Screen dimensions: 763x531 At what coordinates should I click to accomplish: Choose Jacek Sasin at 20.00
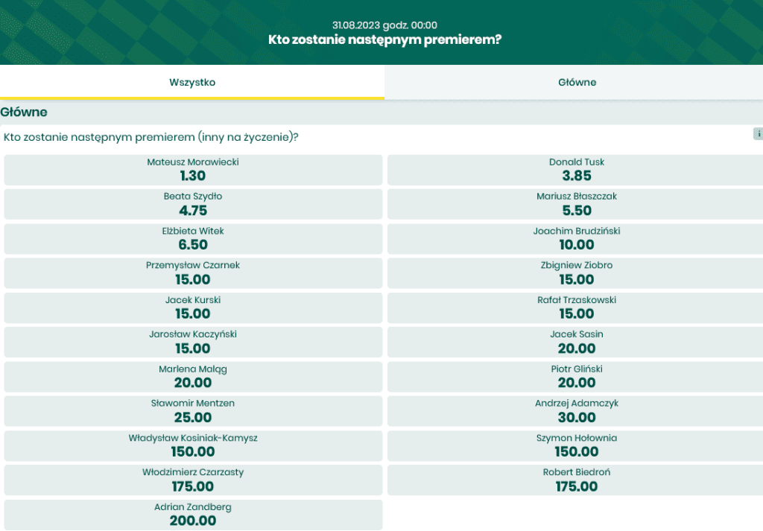click(575, 343)
